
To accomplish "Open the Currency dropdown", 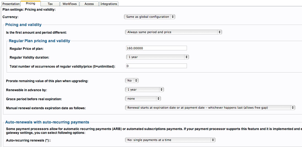I will 150,17.
